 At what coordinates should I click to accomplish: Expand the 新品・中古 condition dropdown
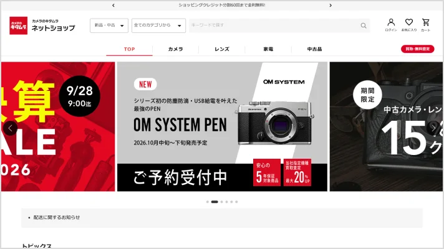tap(109, 26)
